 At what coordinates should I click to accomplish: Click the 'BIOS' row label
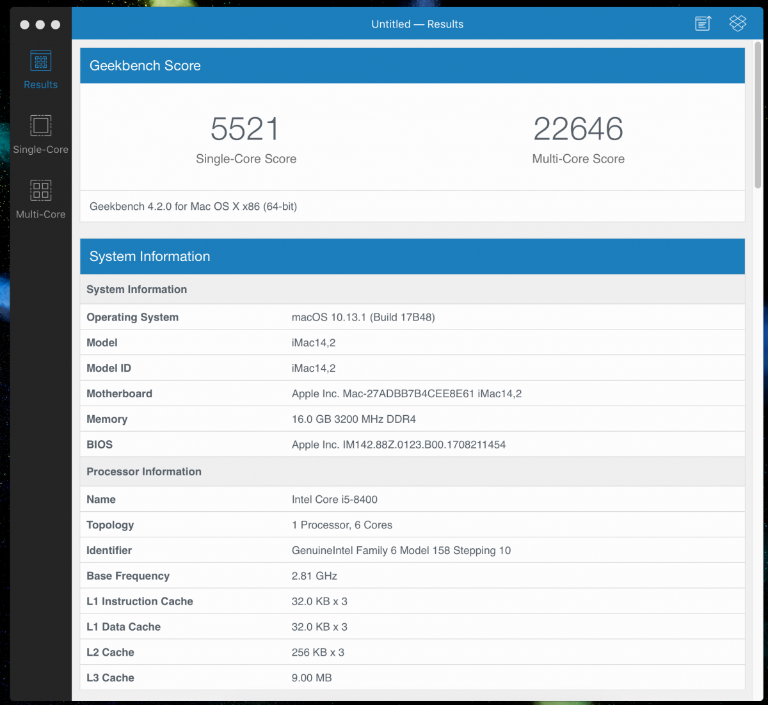coord(99,445)
